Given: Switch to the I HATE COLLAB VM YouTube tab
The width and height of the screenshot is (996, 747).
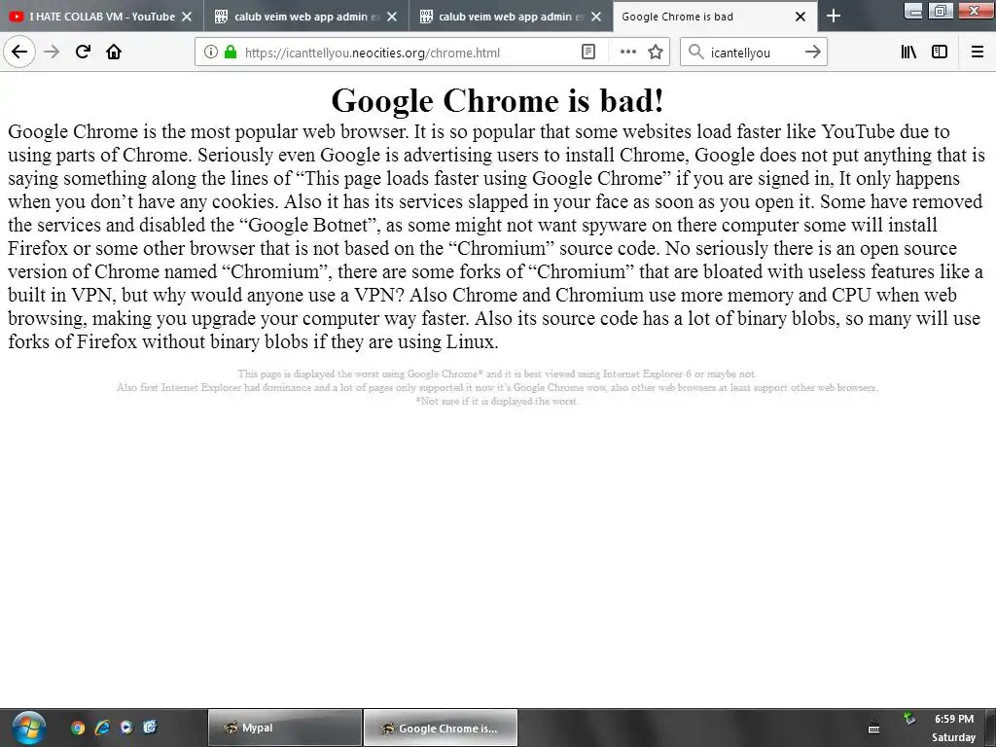Looking at the screenshot, I should click(x=101, y=17).
